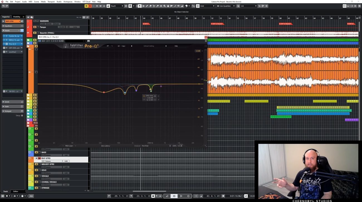This screenshot has height=202, width=362.
Task: Toggle global Solo S button in toolbar
Action: tap(90, 6)
